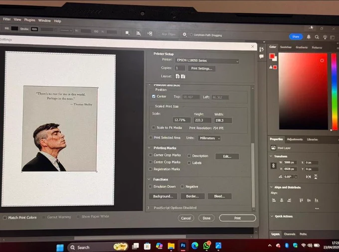Open Microsoft Edge from the taskbar
This screenshot has height=252, width=339.
[x=195, y=246]
